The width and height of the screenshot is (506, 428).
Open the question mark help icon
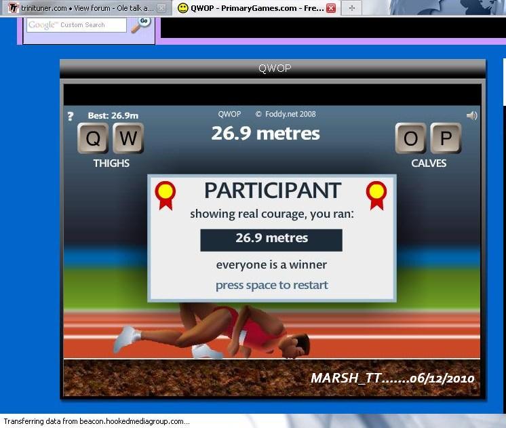coord(71,116)
